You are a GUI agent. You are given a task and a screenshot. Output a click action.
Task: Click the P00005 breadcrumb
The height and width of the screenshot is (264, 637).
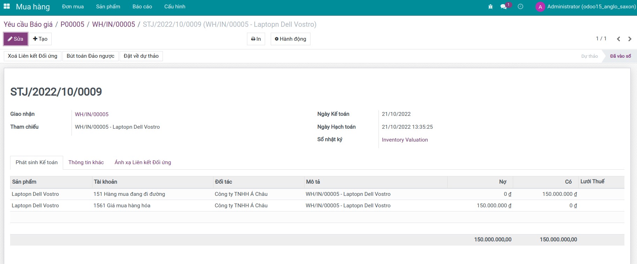(x=72, y=24)
